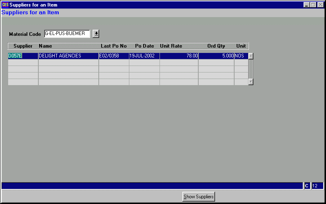Open the Material Code dropdown list
326x204 pixels.
tap(96, 34)
